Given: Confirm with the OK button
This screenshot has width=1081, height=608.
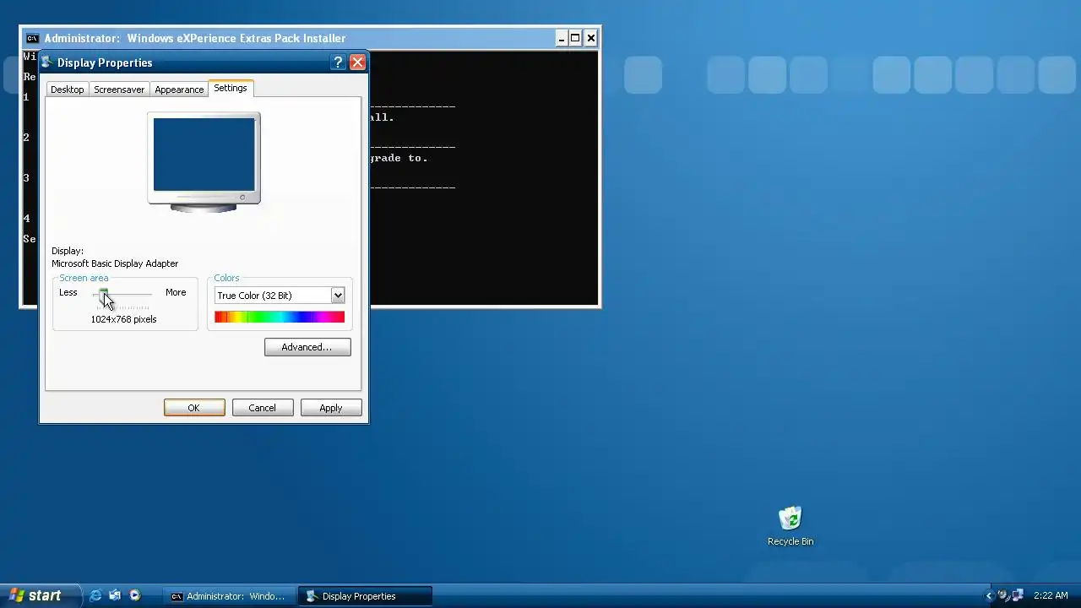Looking at the screenshot, I should 194,408.
